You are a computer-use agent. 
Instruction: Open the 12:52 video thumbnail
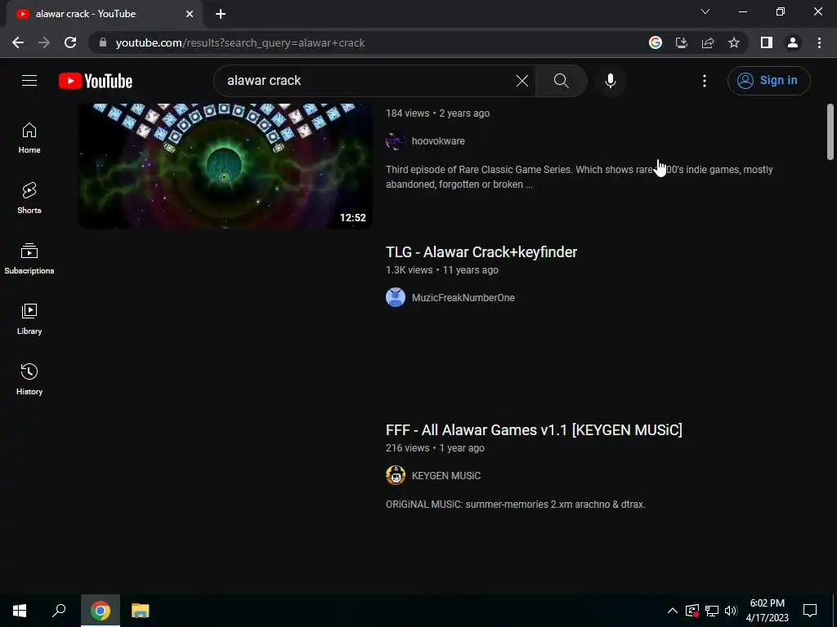pos(226,166)
